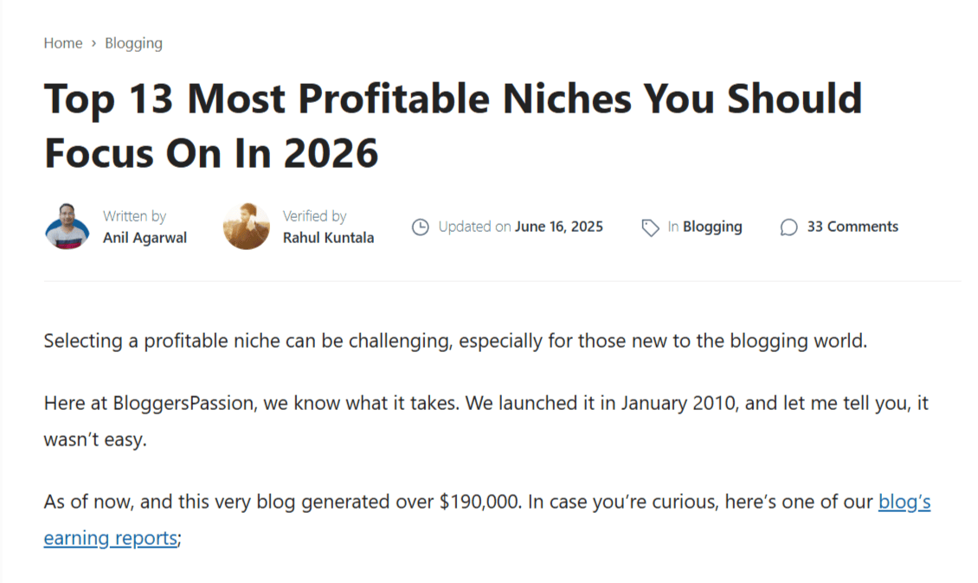Open Rahul Kuntala's verifier profile

pyautogui.click(x=330, y=237)
